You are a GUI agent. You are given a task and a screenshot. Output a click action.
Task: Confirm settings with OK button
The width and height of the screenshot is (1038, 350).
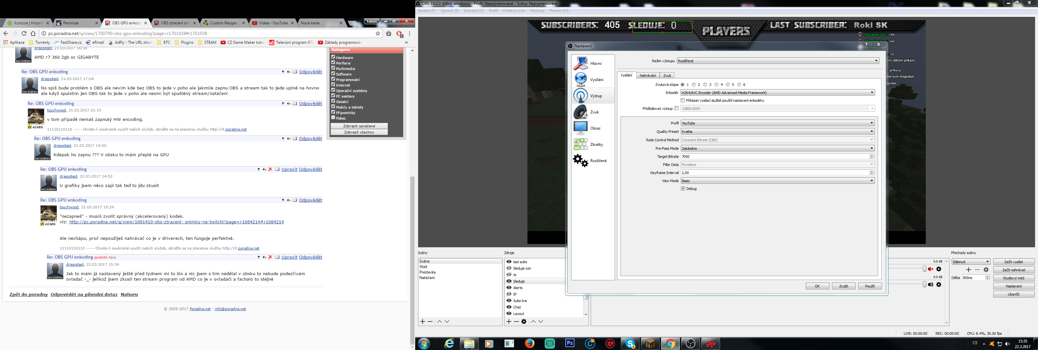tap(817, 286)
